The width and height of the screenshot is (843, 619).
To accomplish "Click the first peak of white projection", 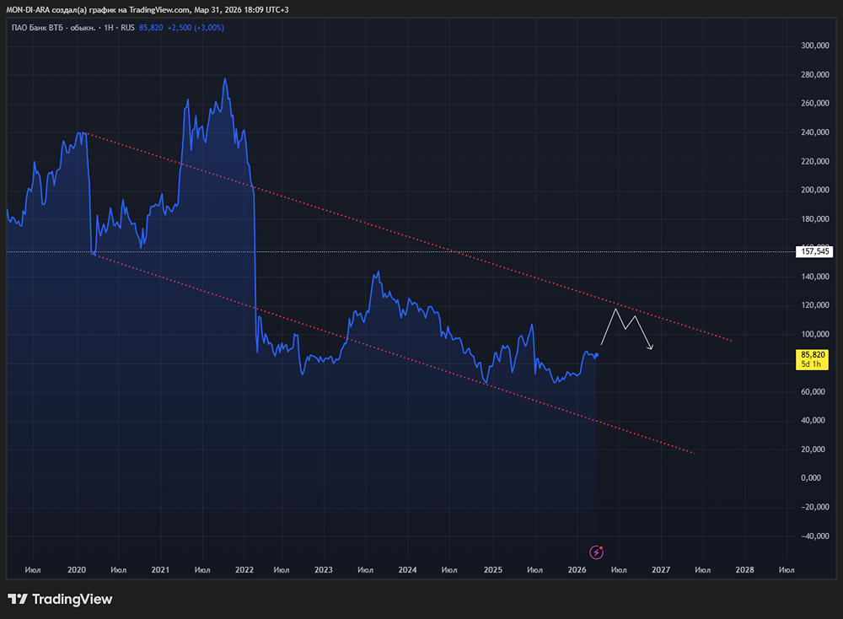I will pyautogui.click(x=616, y=309).
